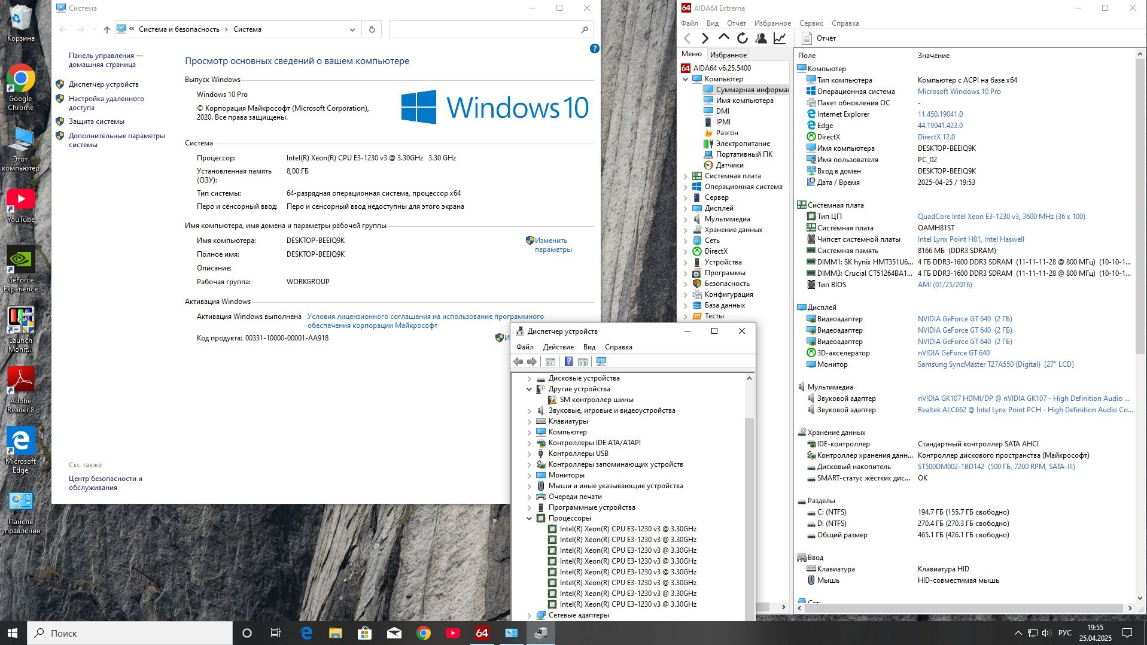1147x645 pixels.
Task: Click Device Manager scan hardware monitor icon
Action: (601, 361)
